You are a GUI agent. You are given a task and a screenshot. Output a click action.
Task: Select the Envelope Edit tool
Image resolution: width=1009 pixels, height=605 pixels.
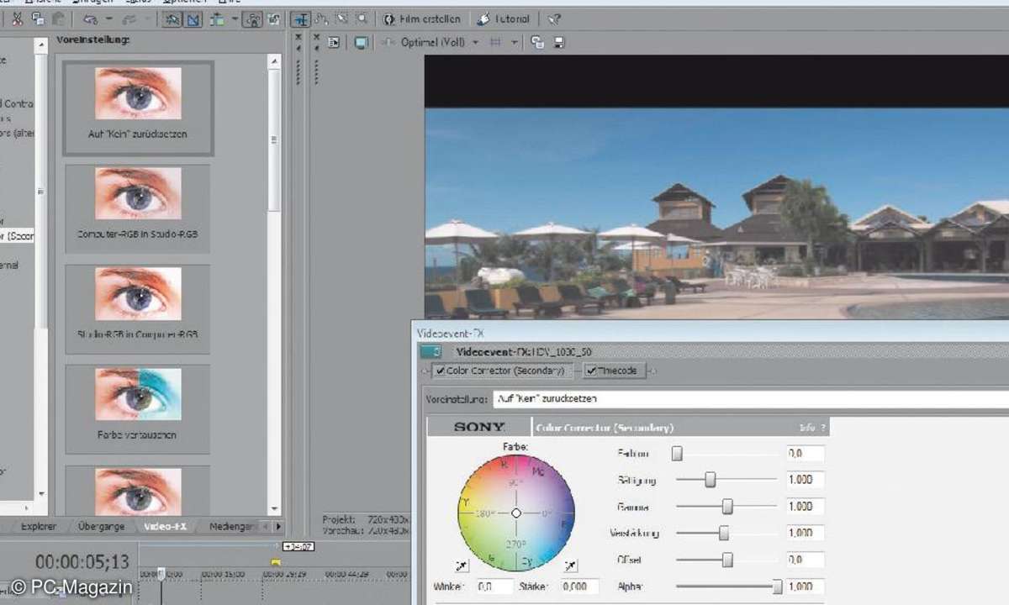click(x=320, y=18)
